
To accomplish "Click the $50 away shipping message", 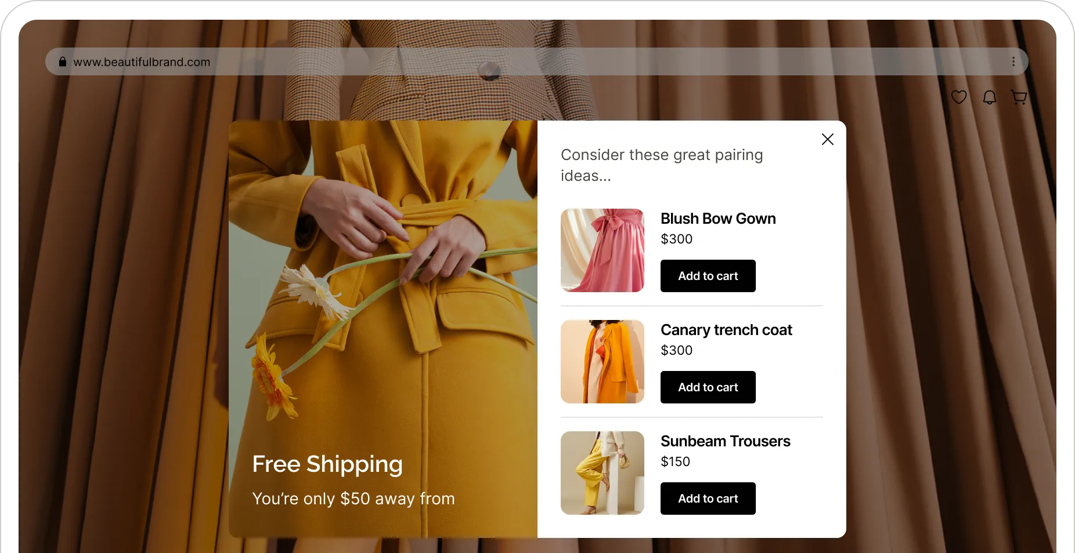I will [x=353, y=499].
